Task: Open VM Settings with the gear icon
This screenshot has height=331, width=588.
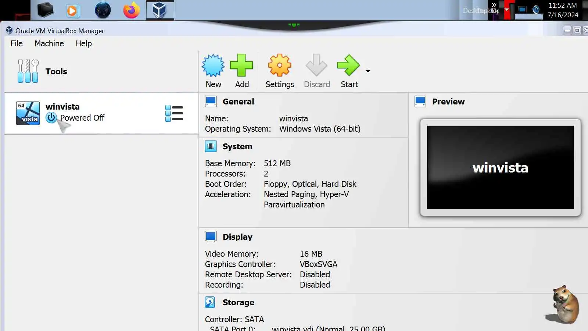Action: (280, 65)
